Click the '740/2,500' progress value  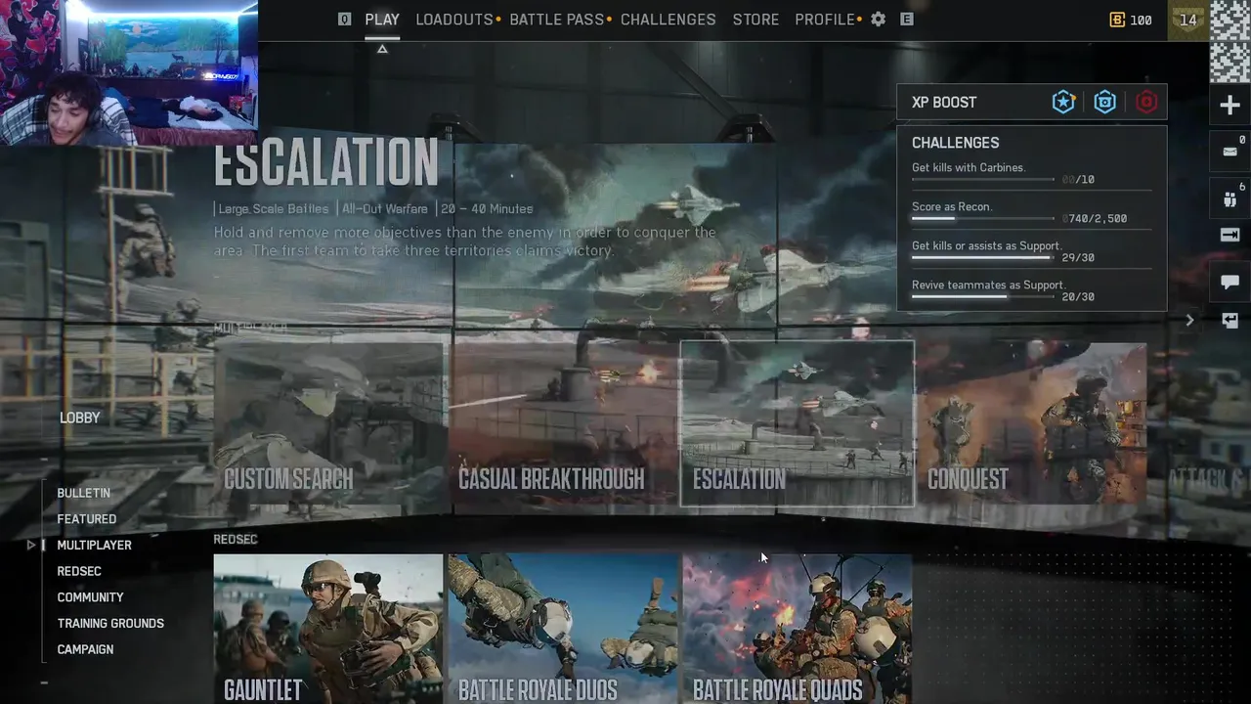(x=1095, y=219)
